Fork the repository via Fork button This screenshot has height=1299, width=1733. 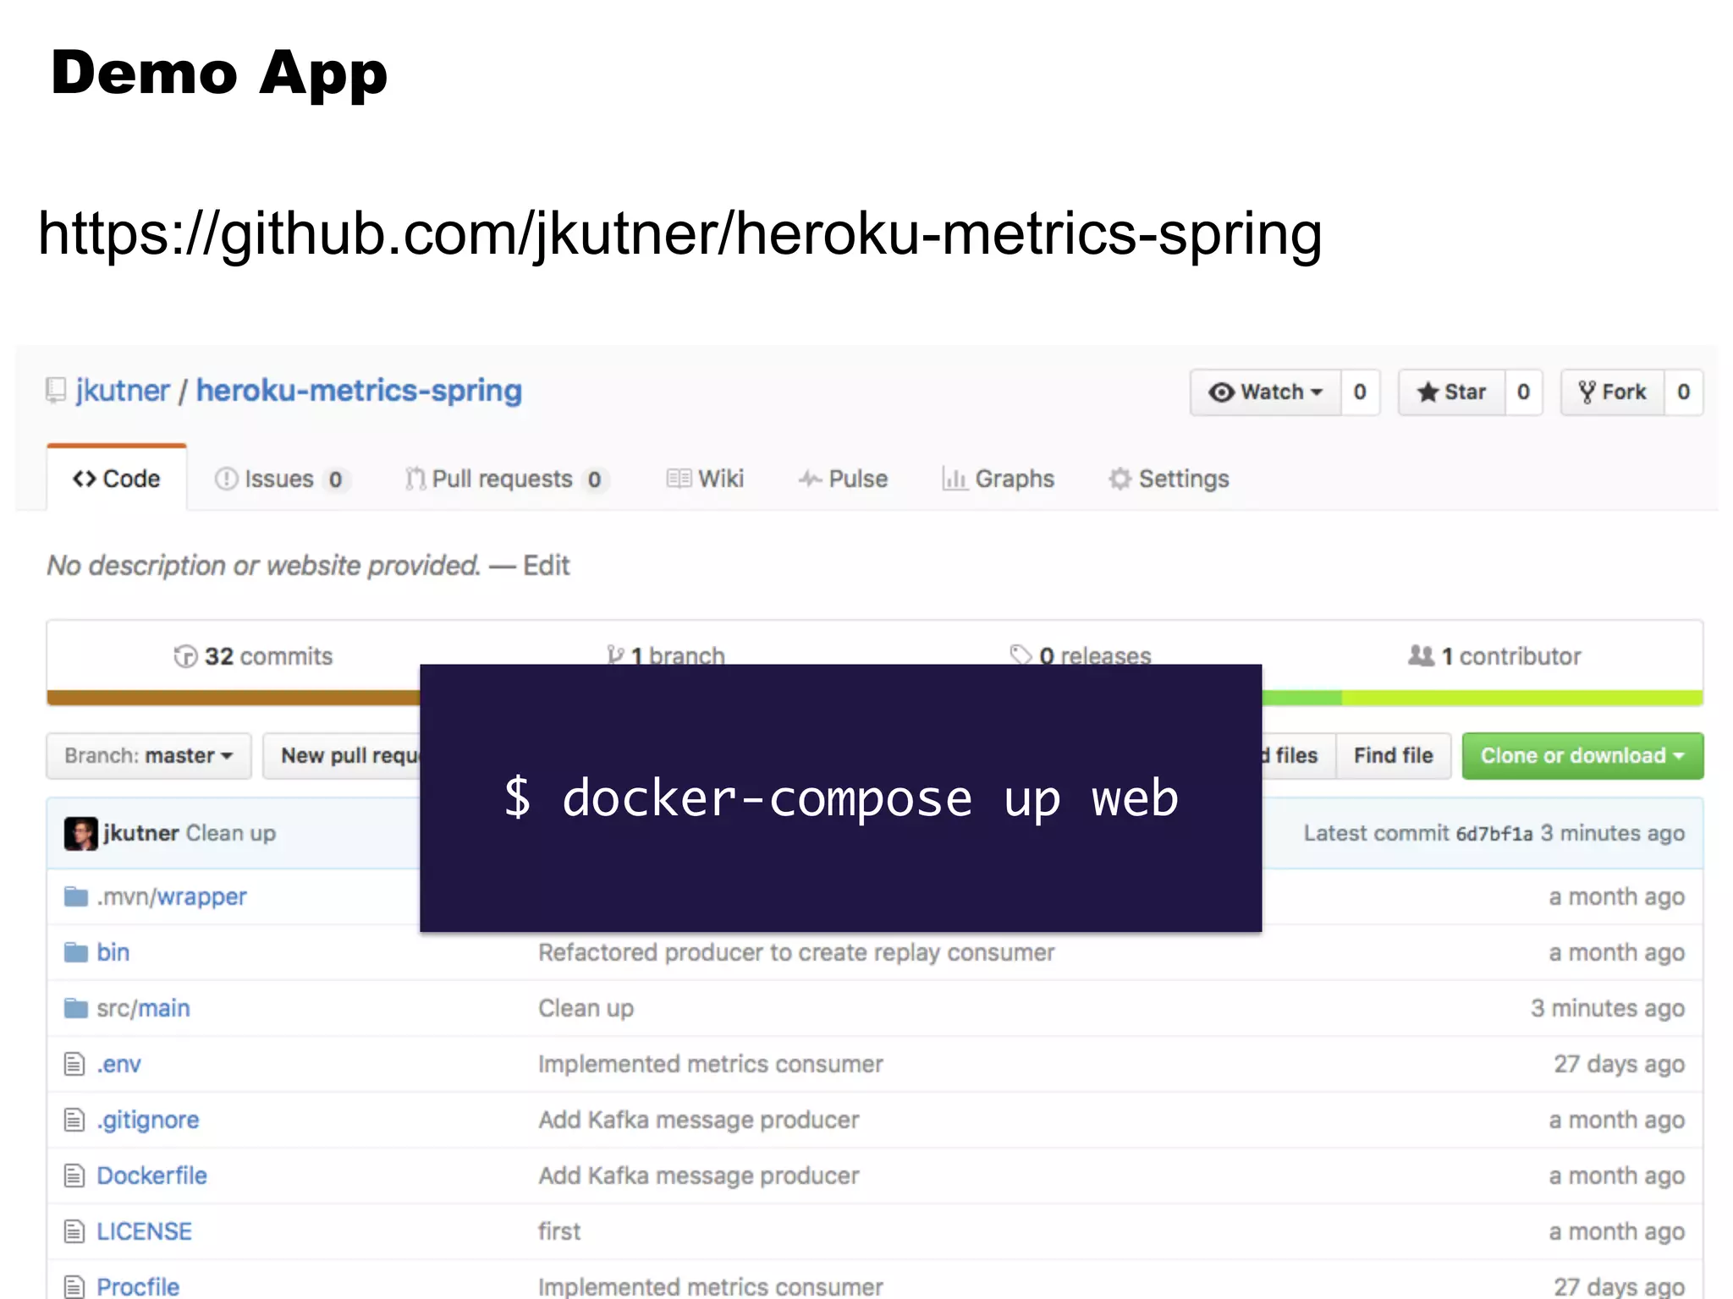[x=1613, y=392]
